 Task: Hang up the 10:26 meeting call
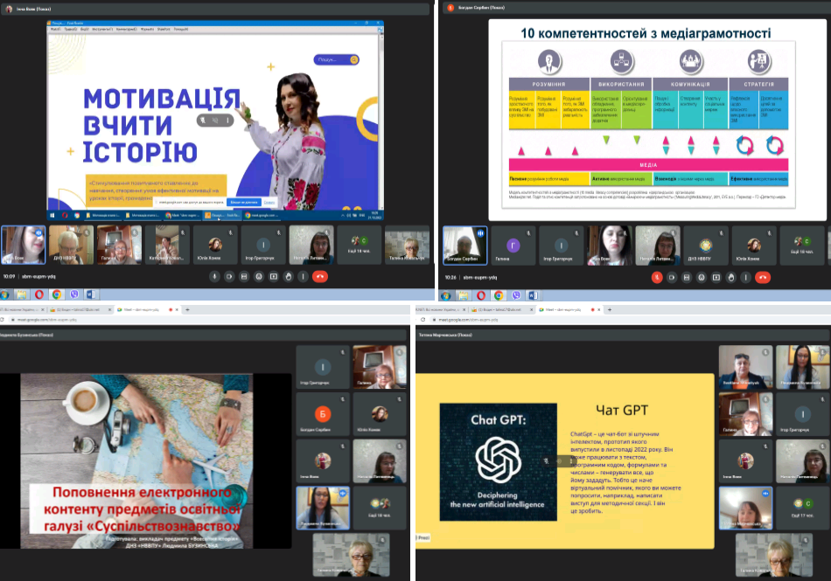click(x=763, y=276)
